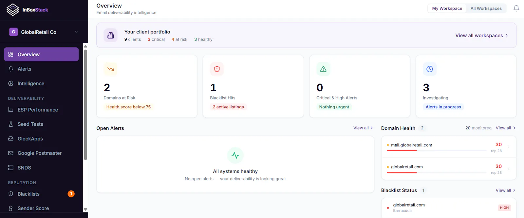Image resolution: width=524 pixels, height=218 pixels.
Task: Open GlockApps page
Action: pyautogui.click(x=41, y=138)
